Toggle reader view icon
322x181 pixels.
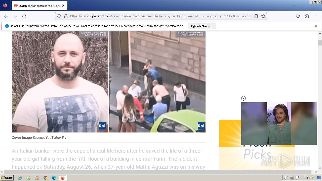pos(256,16)
